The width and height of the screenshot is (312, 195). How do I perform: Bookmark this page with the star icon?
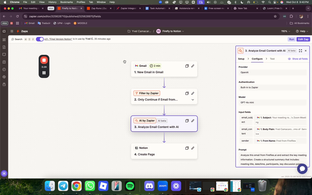[275, 16]
